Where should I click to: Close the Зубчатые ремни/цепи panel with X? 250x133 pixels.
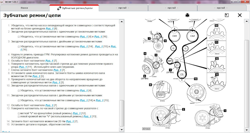point(240,15)
